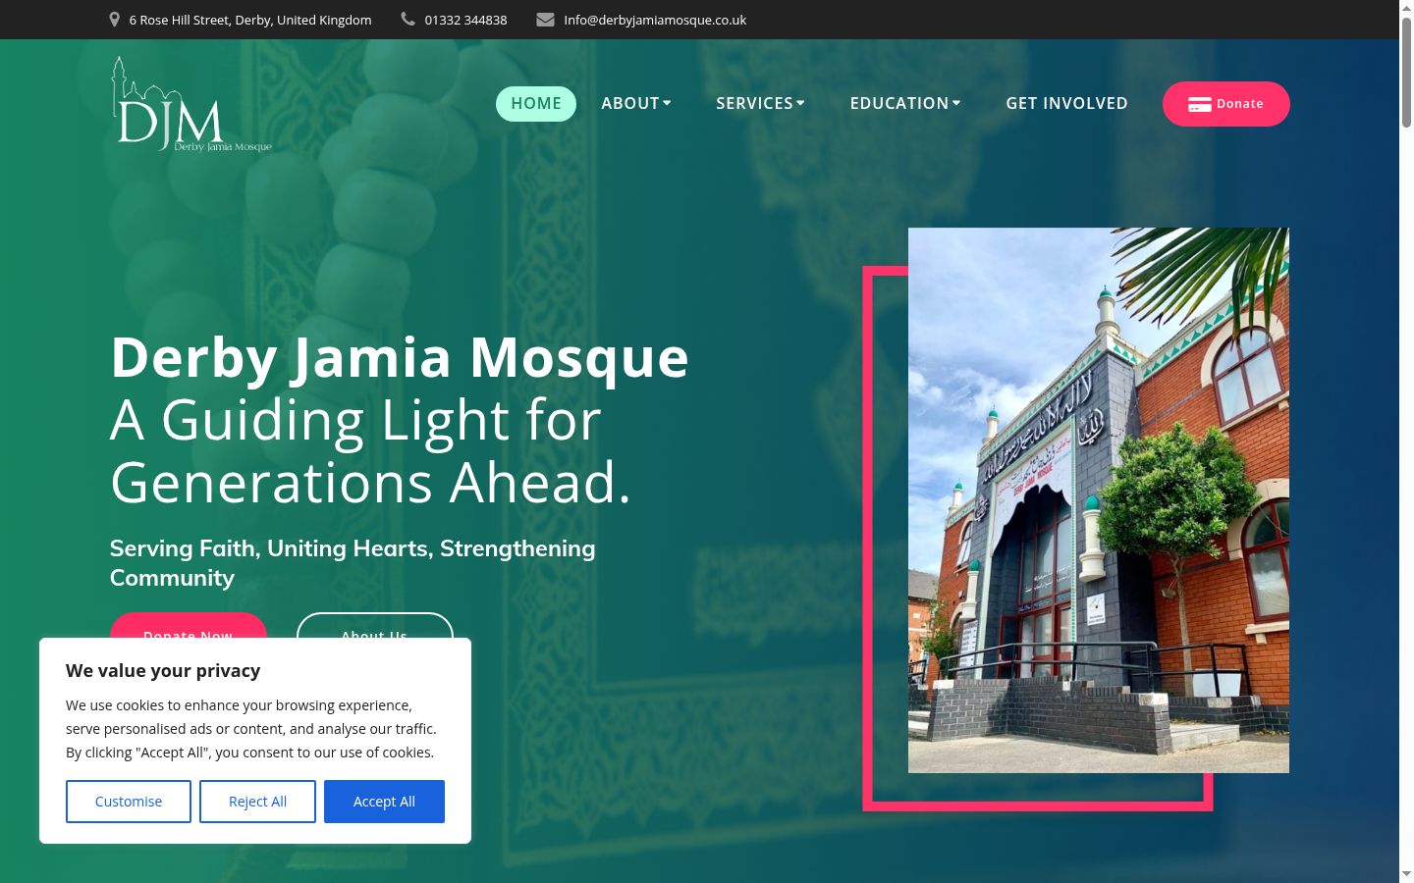Viewport: 1414px width, 883px height.
Task: Click the DJM Derby Jamia Mosque logo
Action: (191, 105)
